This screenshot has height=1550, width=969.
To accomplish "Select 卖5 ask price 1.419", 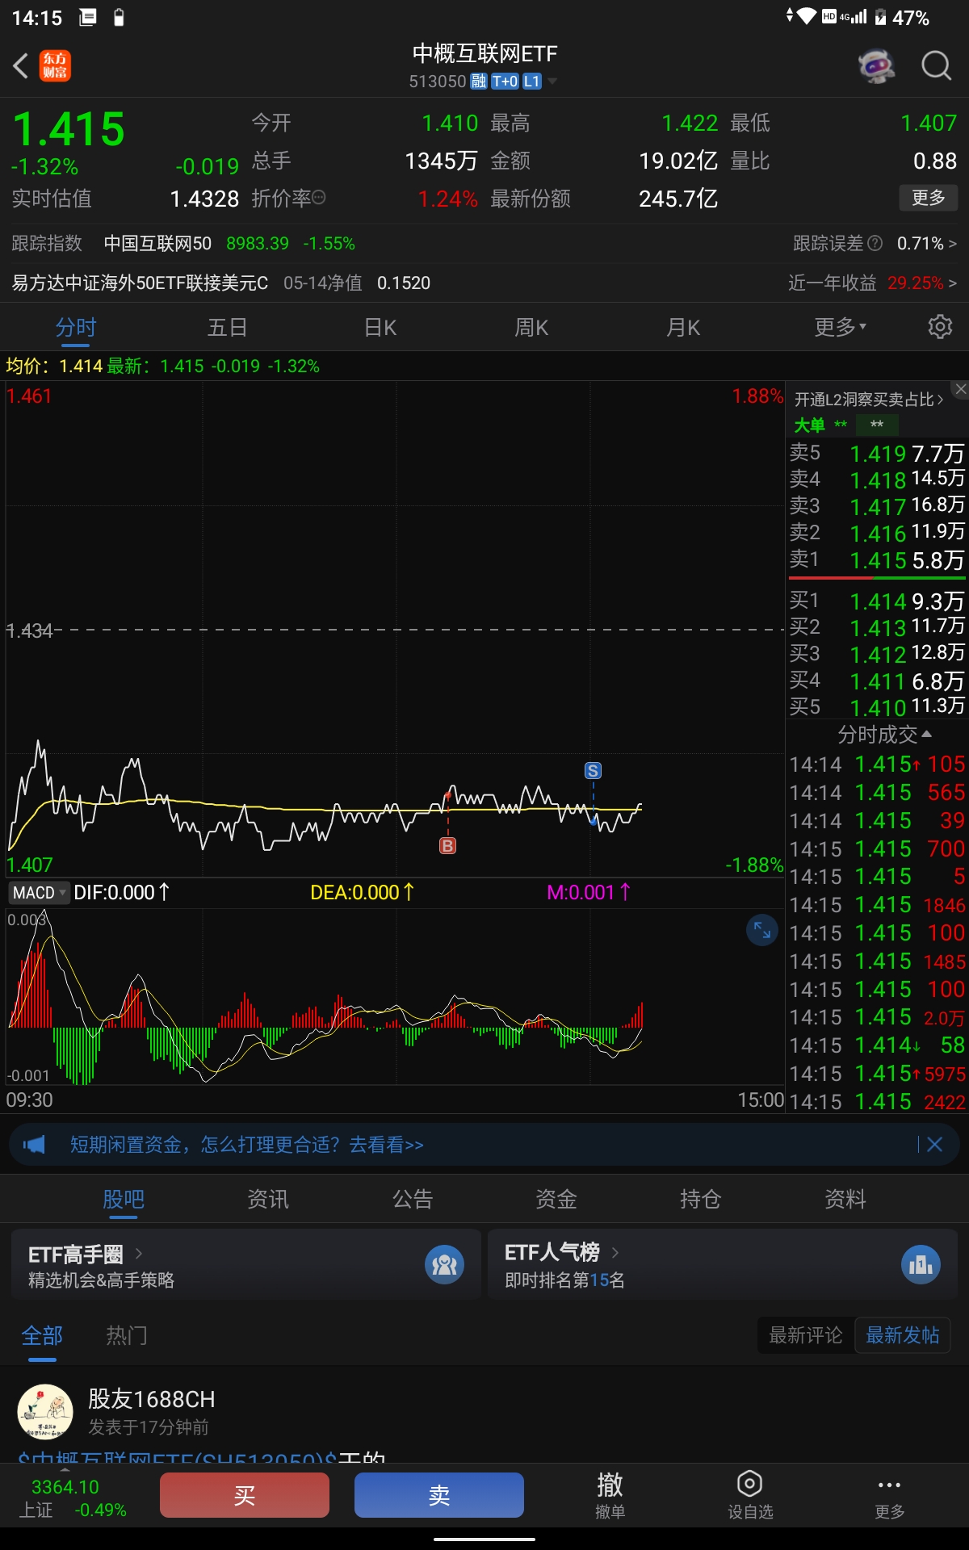I will [877, 453].
